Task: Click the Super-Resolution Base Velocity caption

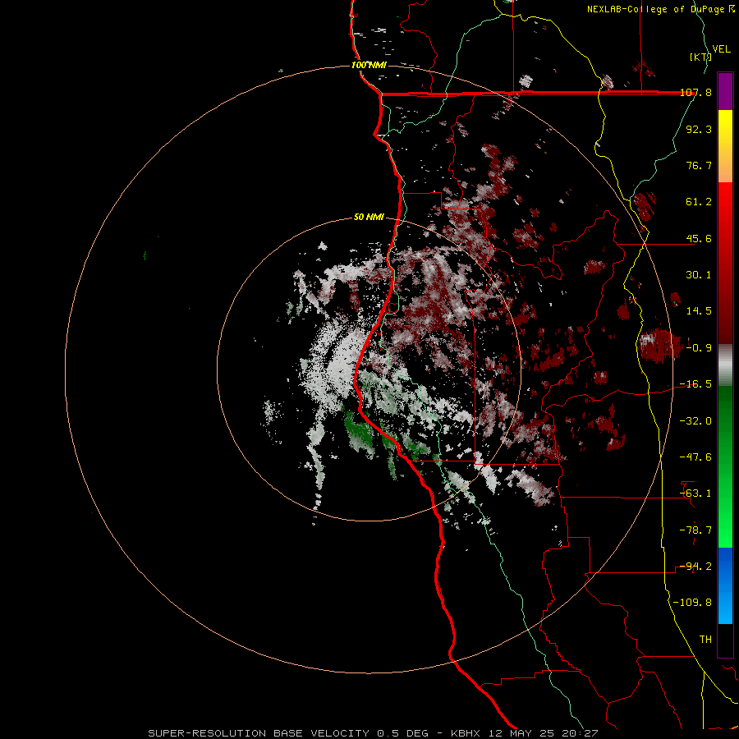Action: click(374, 733)
